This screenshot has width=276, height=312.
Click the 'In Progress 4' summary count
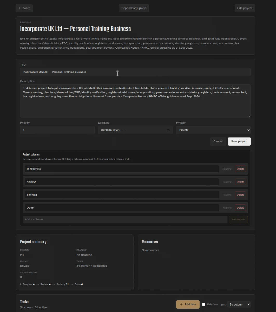click(x=27, y=284)
